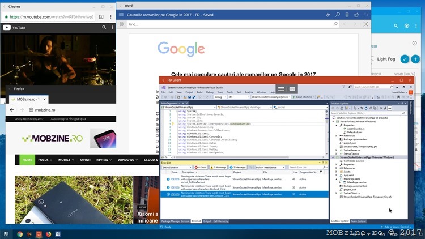
Task: Open the MOBILE menu on MOBzine
Action: pos(66,160)
